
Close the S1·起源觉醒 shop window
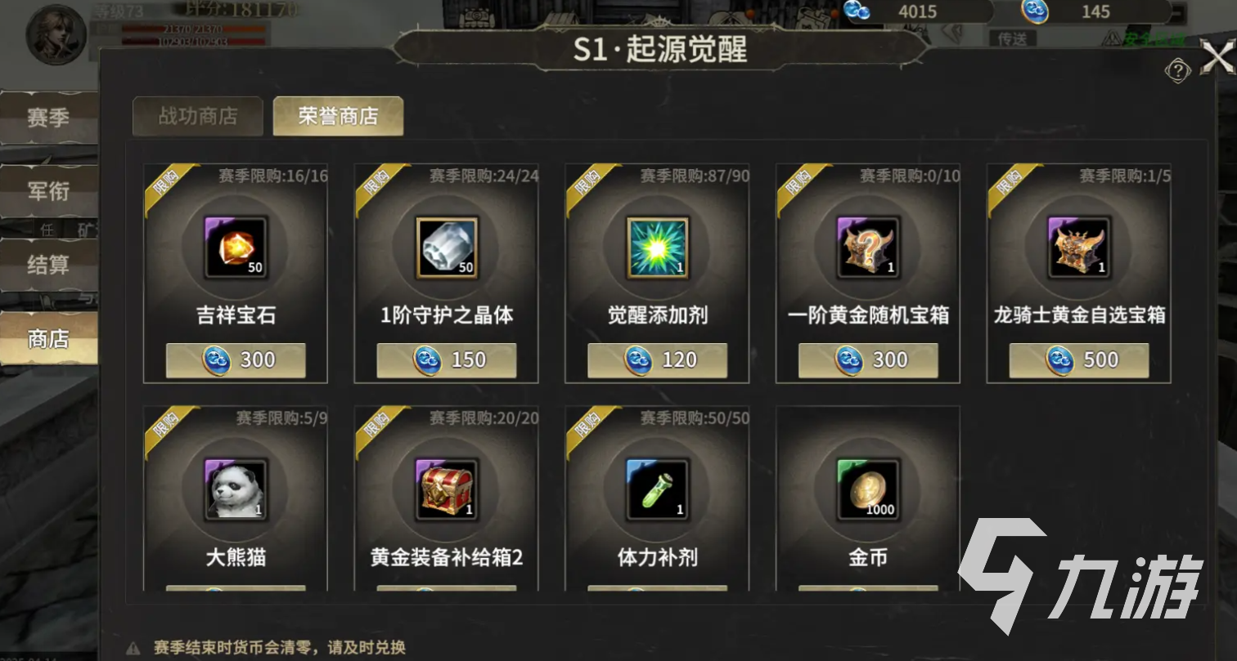coord(1217,56)
